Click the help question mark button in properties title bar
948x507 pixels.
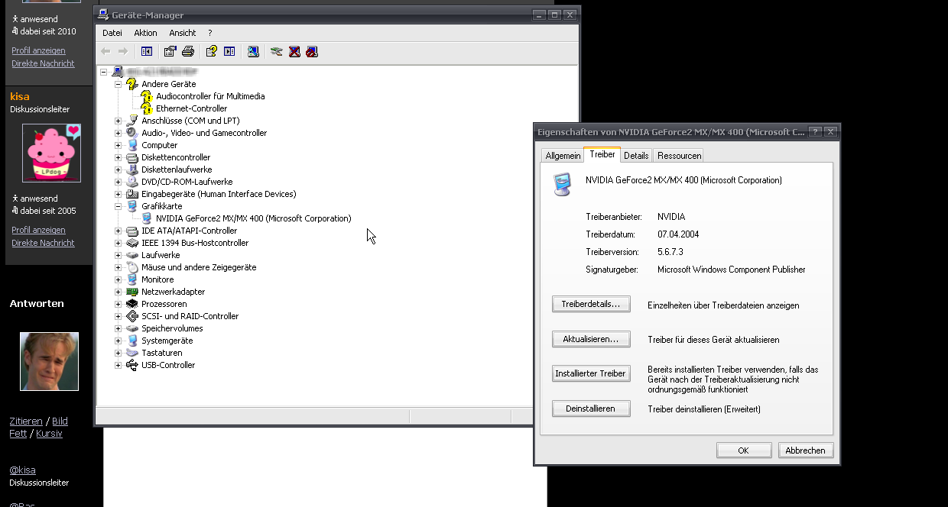(x=816, y=131)
